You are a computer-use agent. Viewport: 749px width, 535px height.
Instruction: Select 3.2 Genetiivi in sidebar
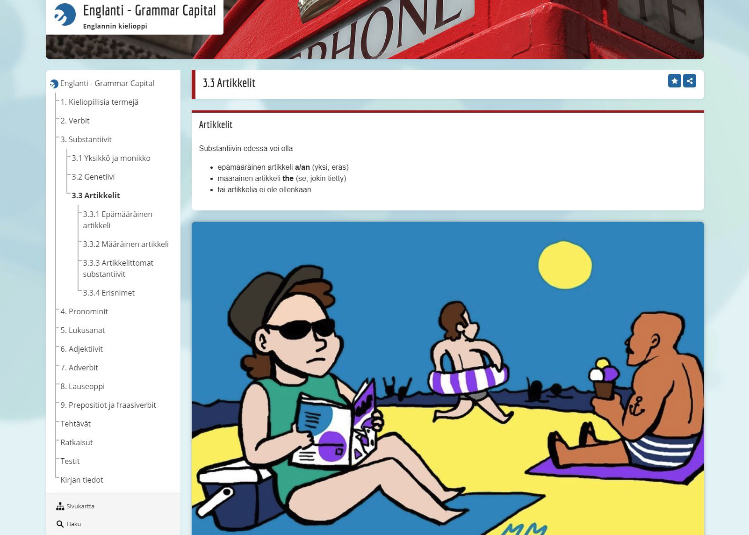pyautogui.click(x=93, y=177)
